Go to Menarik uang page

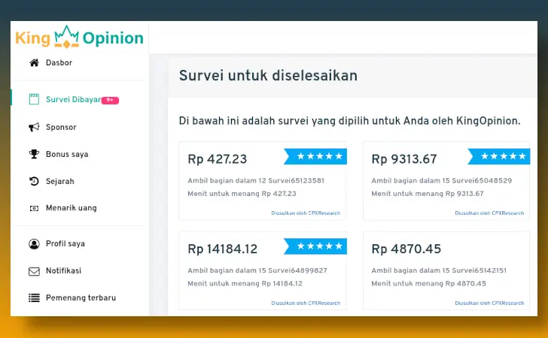click(x=71, y=208)
